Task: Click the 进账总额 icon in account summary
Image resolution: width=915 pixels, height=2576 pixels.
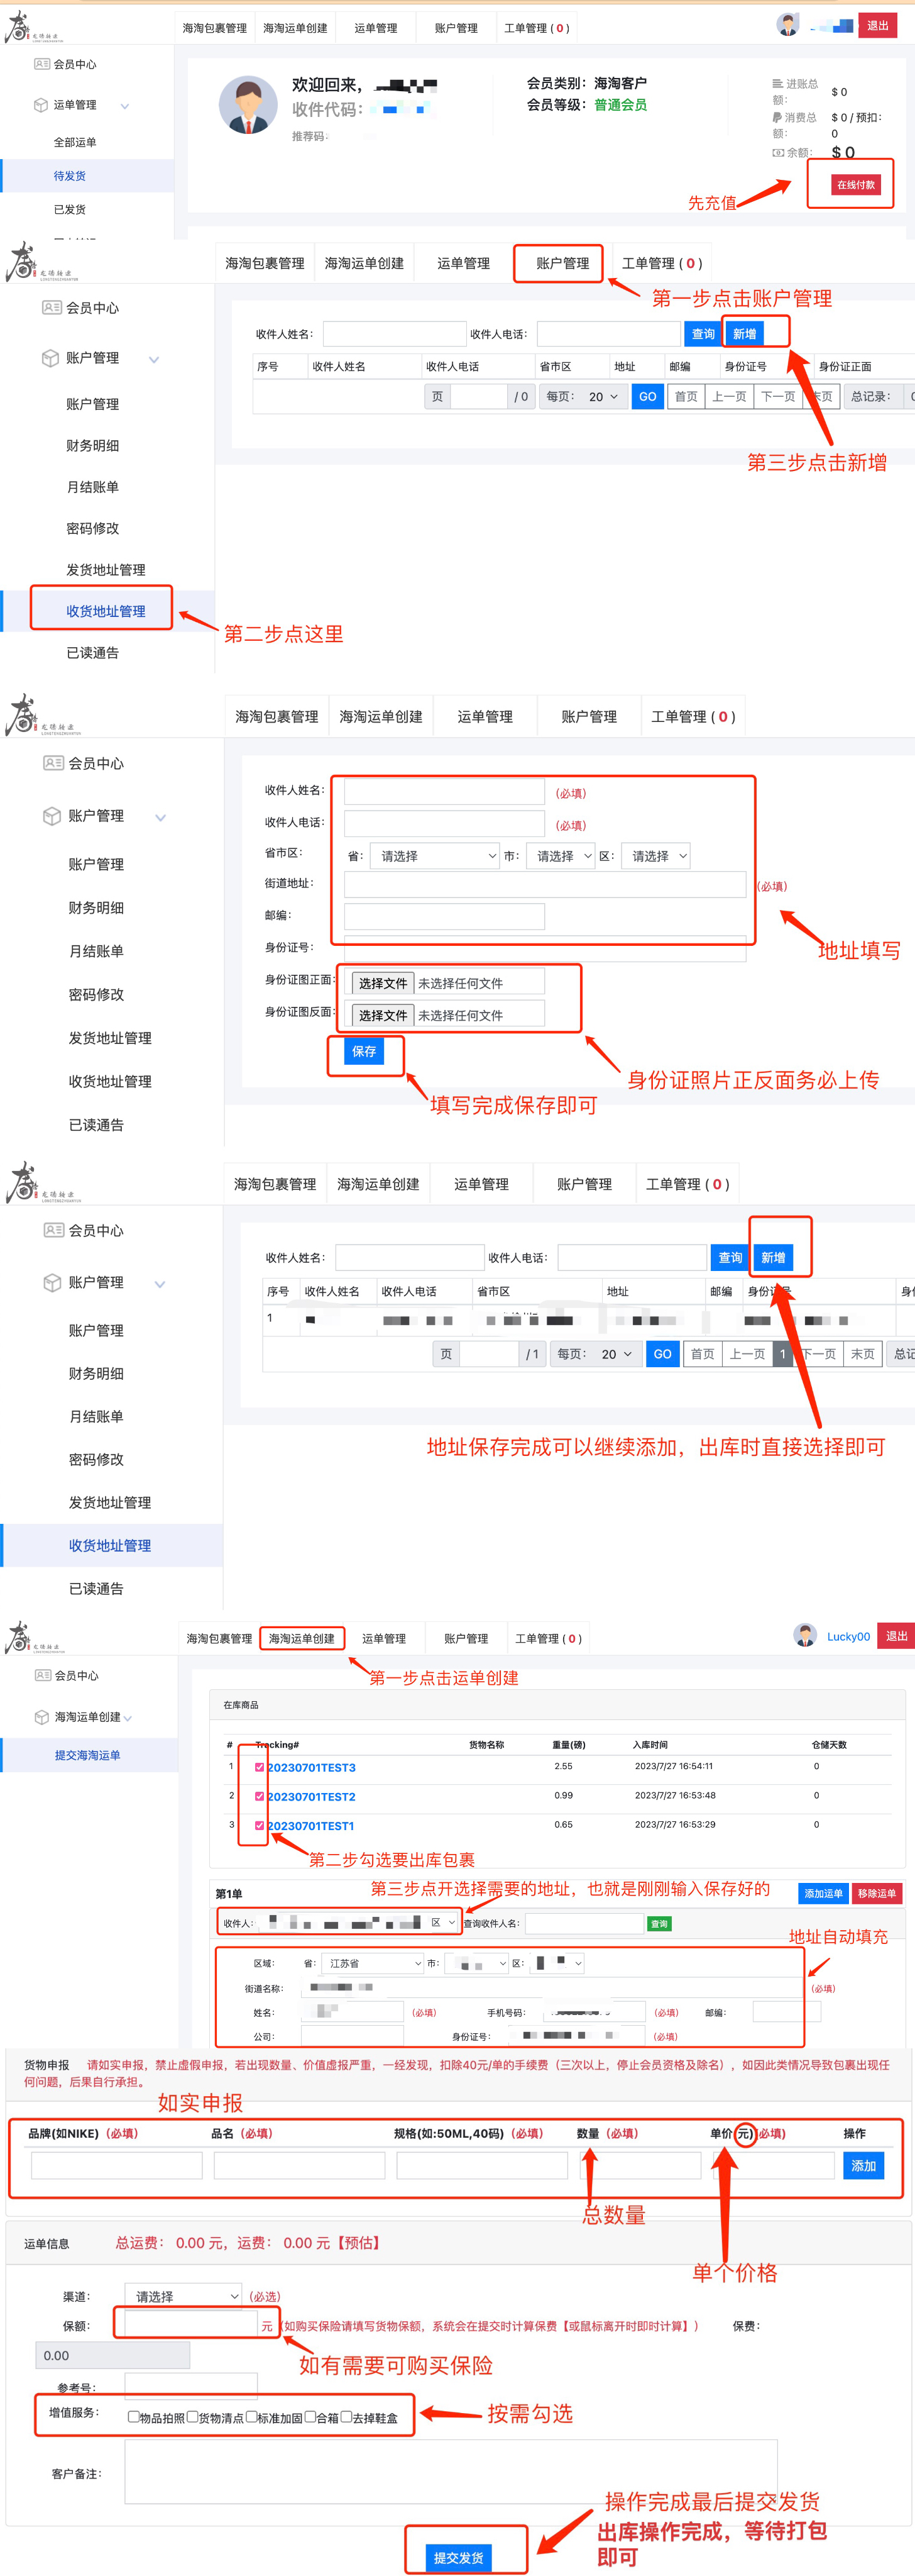Action: 777,84
